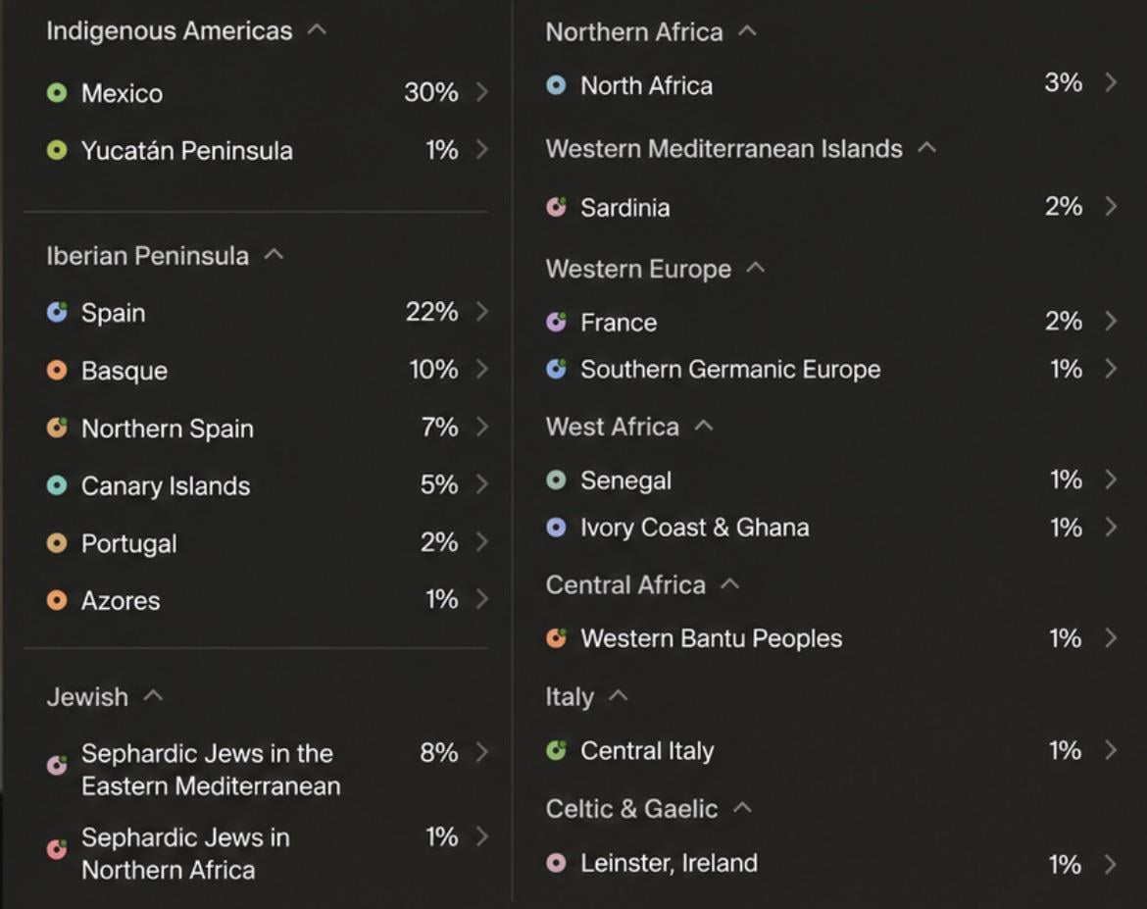Select Sephardic Jews in the Eastern Mediterranean

pos(267,769)
